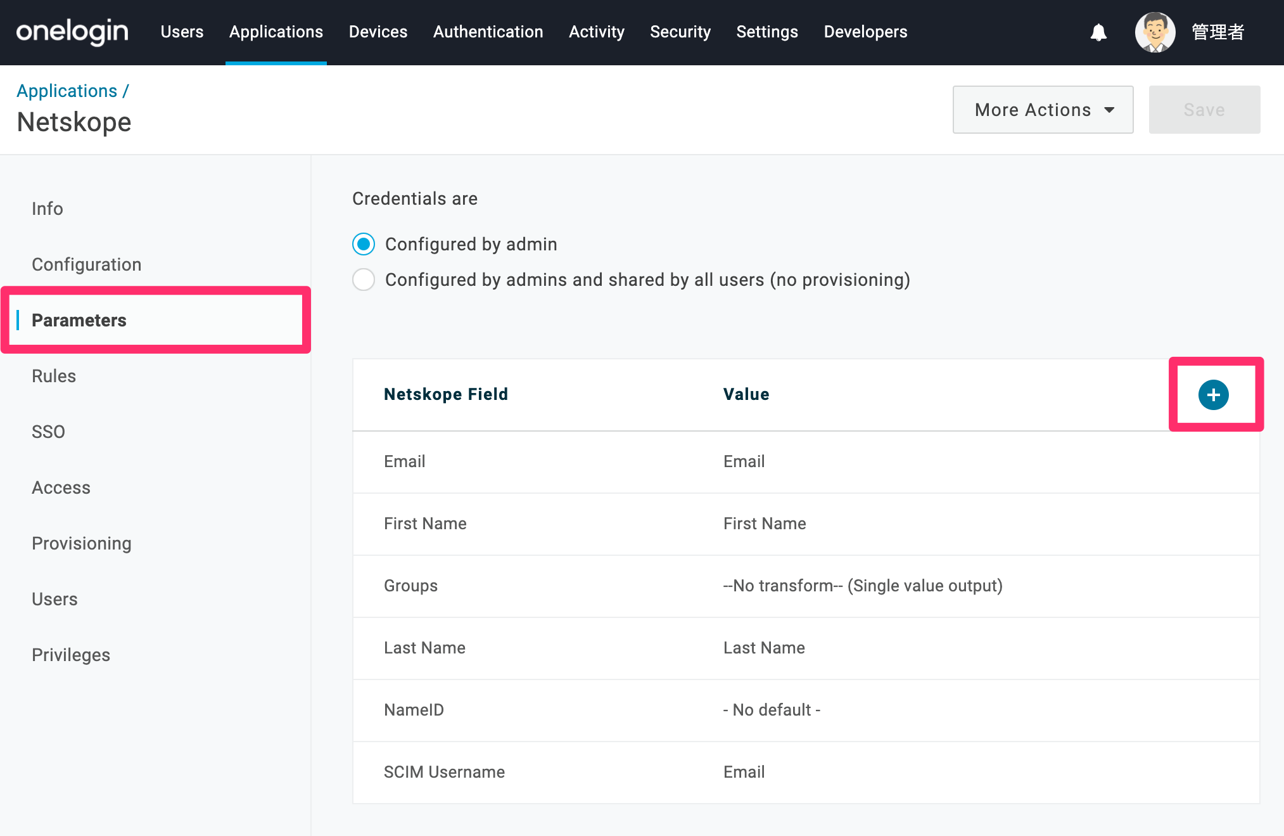Switch to the Configuration tab

pos(87,264)
